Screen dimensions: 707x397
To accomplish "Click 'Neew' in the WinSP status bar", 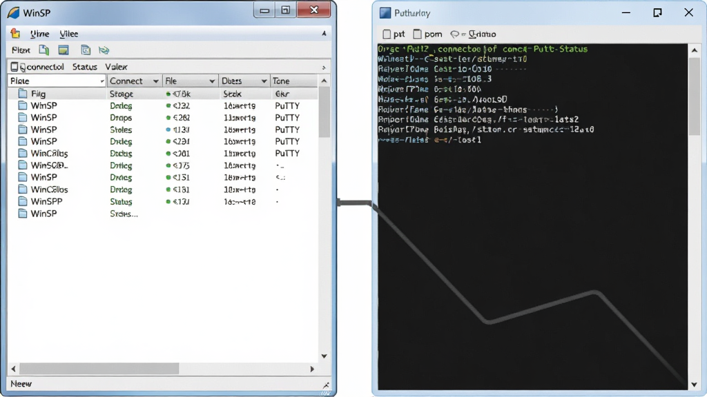I will (x=21, y=384).
